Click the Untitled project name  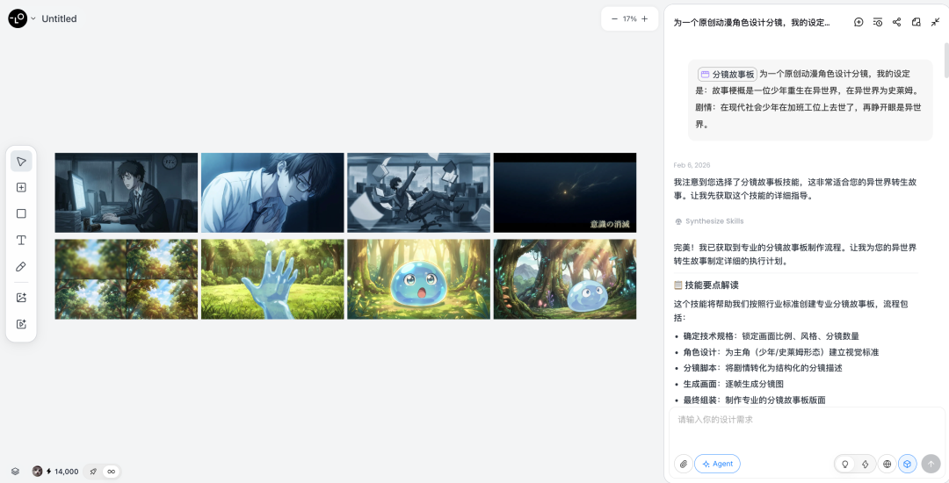coord(60,18)
